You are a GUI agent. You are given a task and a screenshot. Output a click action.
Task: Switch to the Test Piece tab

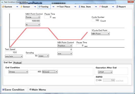pos(63,7)
